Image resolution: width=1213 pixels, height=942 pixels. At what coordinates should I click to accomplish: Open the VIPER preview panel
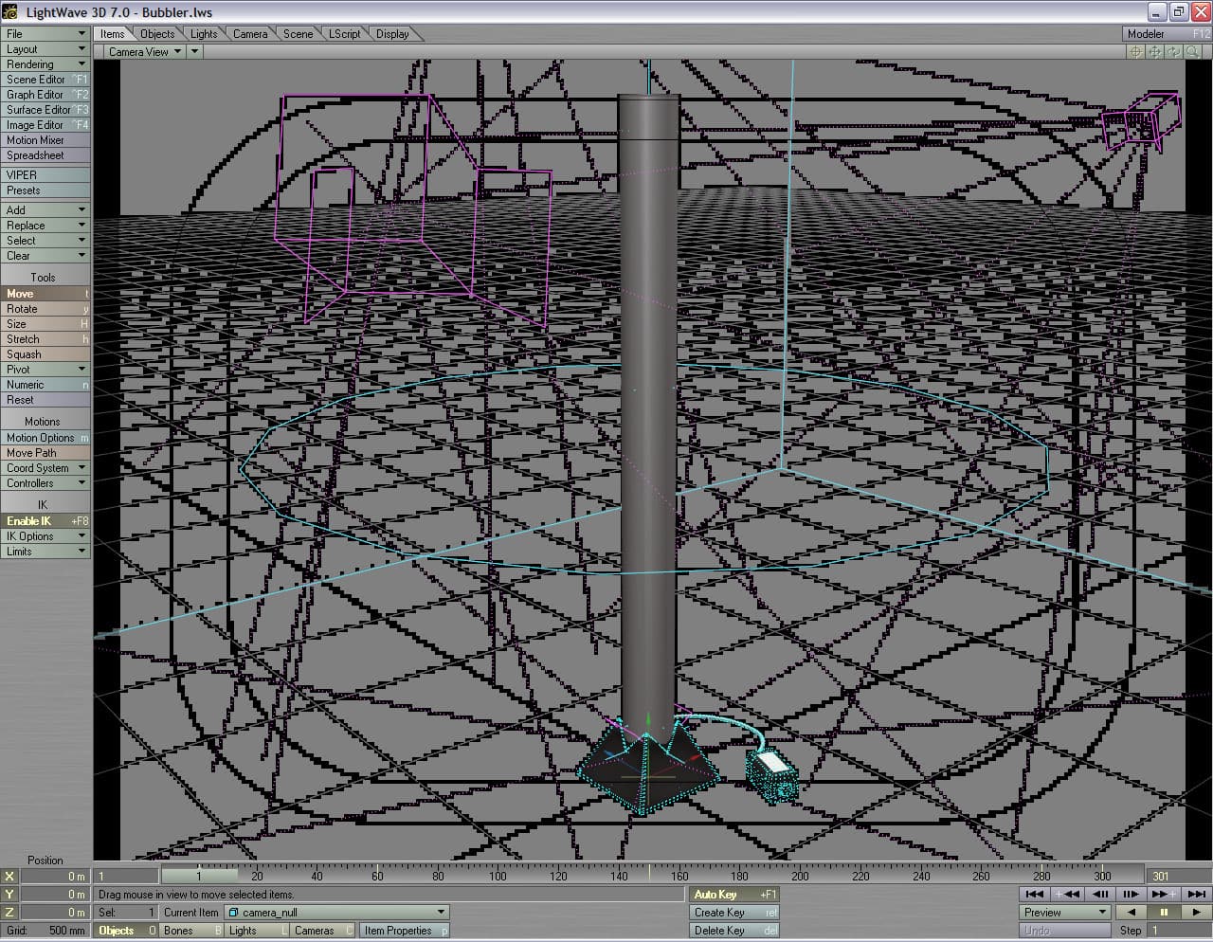[x=45, y=175]
